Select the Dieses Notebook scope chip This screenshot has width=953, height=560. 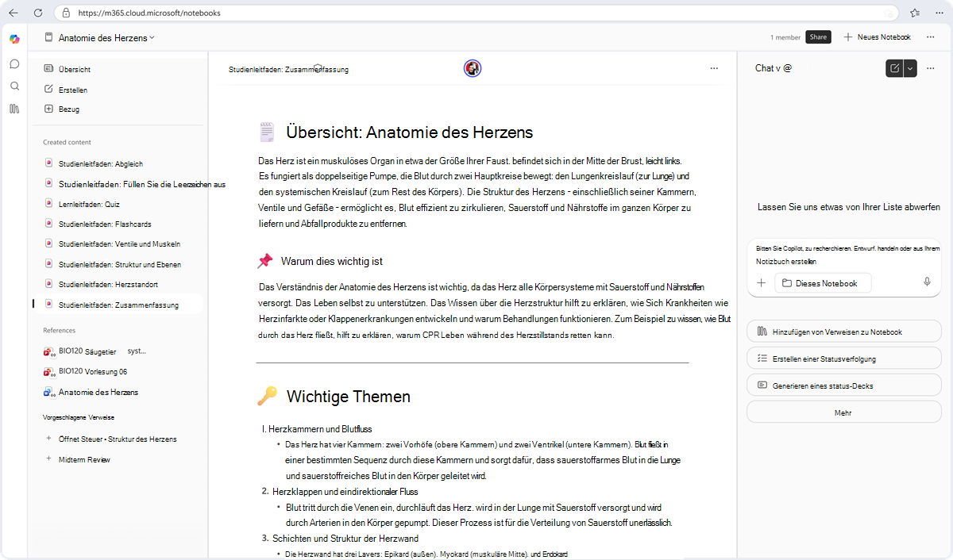[x=822, y=283]
